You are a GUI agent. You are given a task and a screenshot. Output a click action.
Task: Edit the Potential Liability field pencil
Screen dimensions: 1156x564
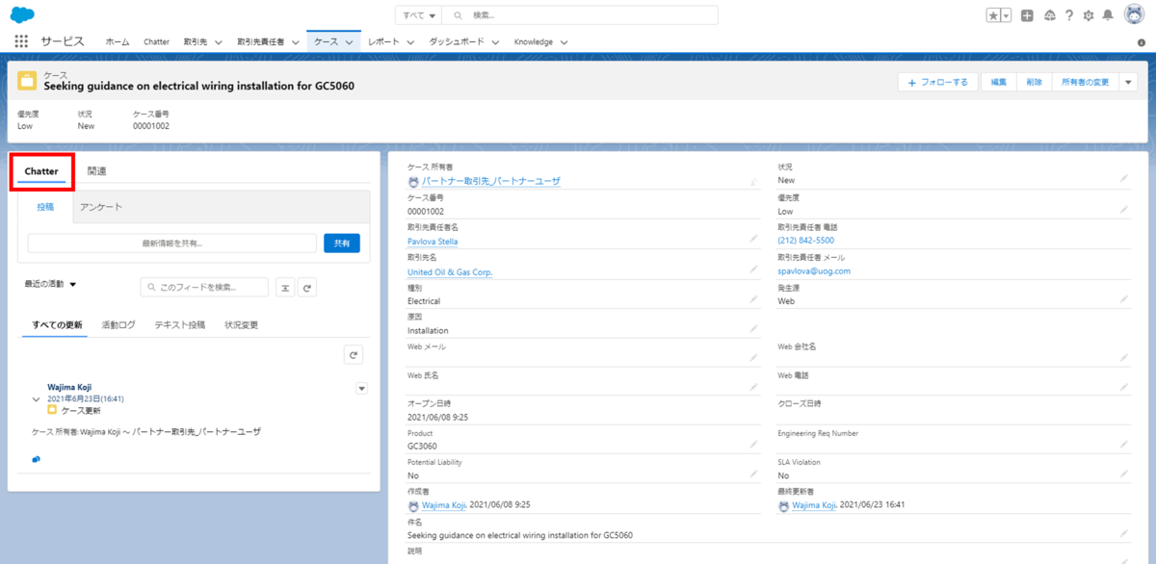(753, 474)
